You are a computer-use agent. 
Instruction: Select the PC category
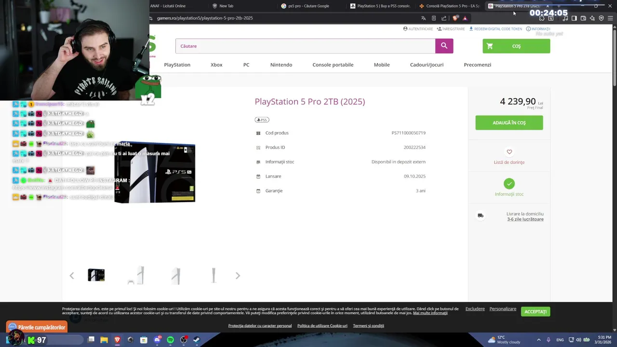[246, 65]
